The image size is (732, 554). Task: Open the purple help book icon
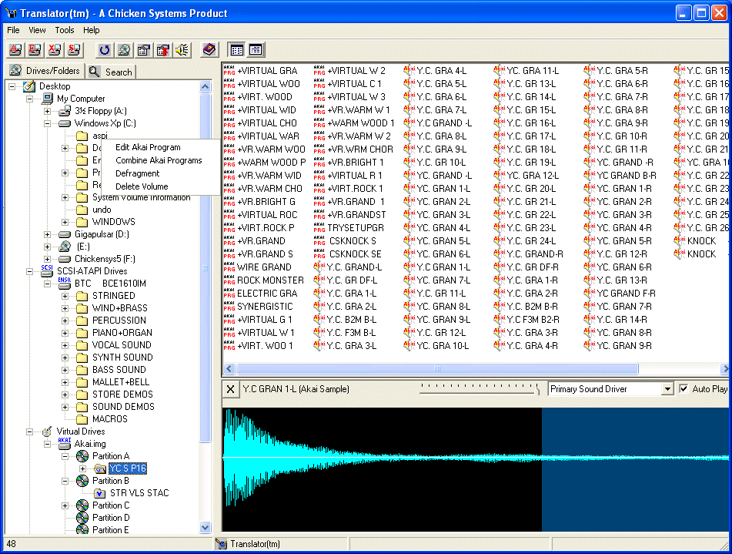(209, 49)
